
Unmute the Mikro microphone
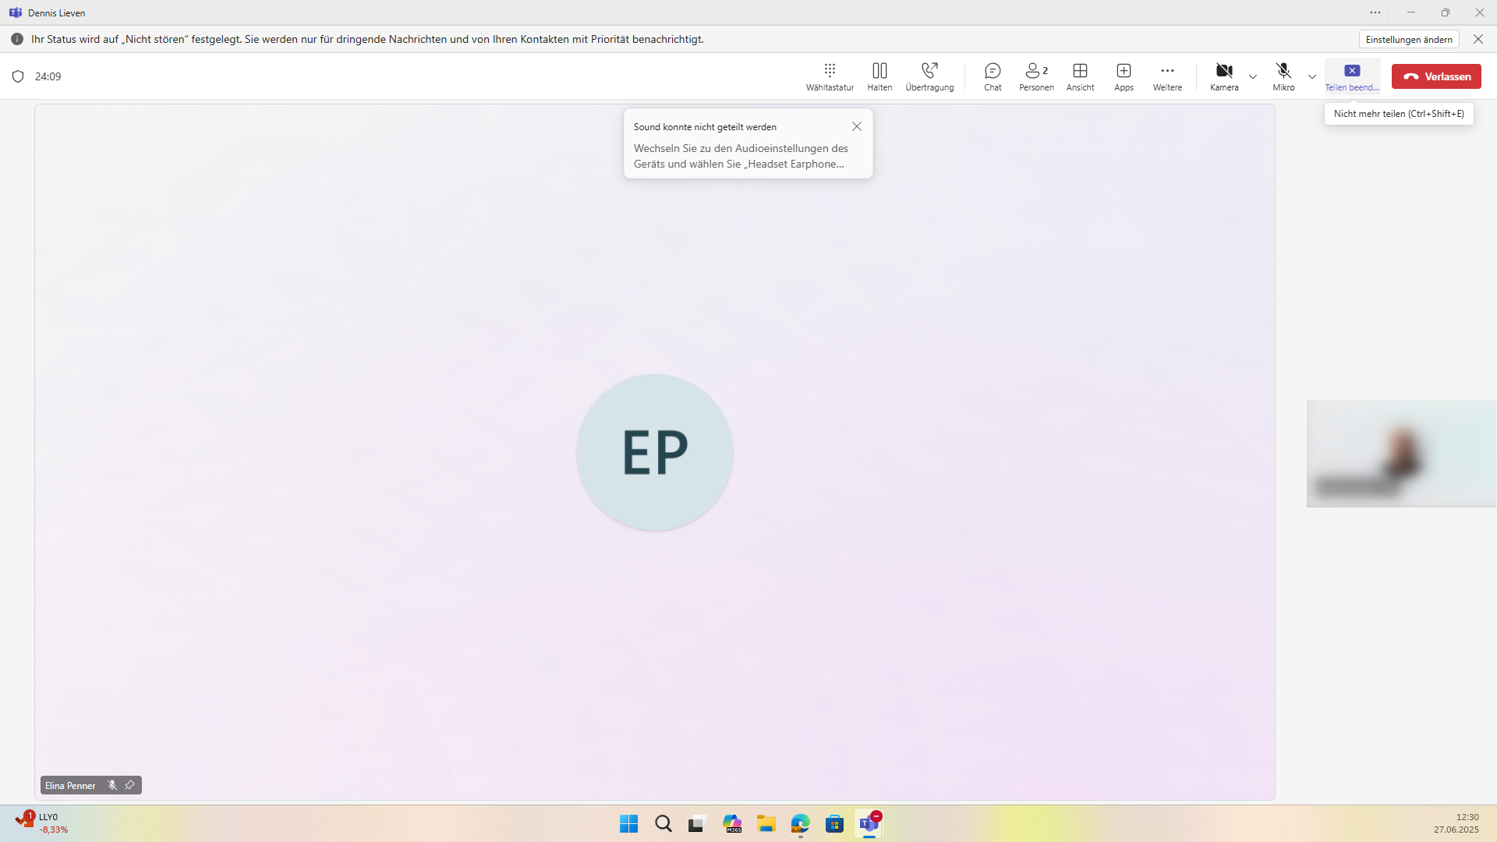1283,76
